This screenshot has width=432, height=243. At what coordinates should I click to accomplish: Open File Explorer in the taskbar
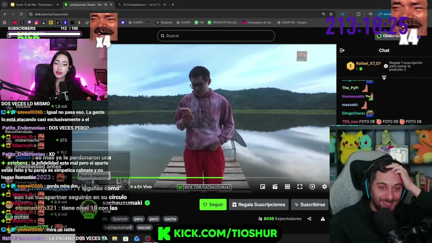(x=115, y=239)
